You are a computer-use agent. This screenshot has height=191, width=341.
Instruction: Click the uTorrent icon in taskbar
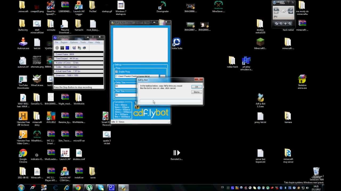coord(89,188)
